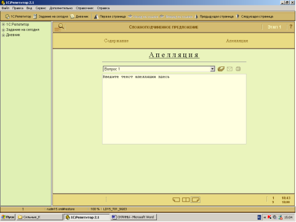Switch to Сильныи_К taskbar folder
296x222 pixels.
click(x=39, y=217)
